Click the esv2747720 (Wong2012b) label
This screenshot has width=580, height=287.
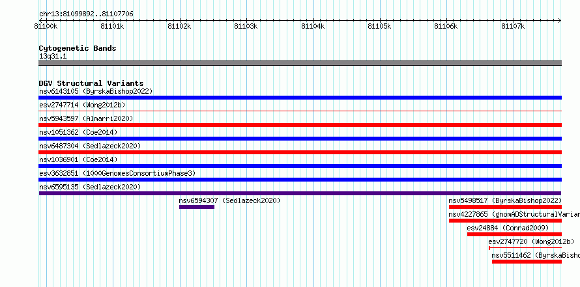[x=531, y=241]
